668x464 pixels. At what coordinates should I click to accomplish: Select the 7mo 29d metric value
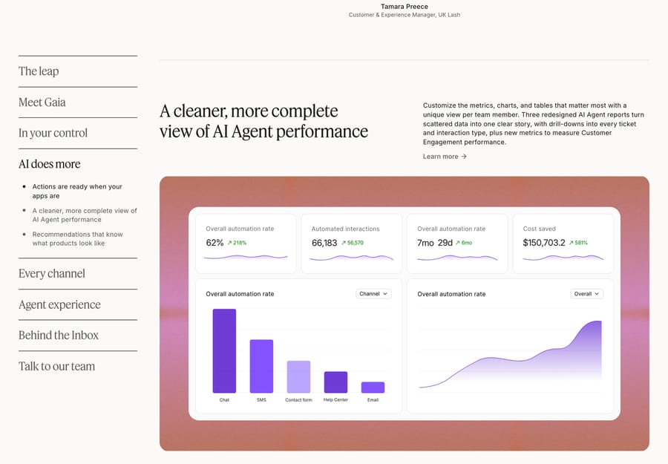tap(434, 243)
